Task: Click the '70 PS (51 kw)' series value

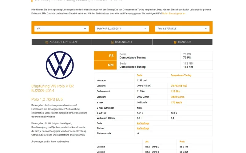Action: click(x=144, y=86)
